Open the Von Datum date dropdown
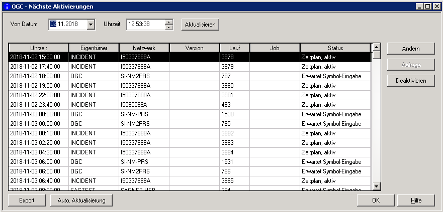Image resolution: width=443 pixels, height=212 pixels. 91,24
